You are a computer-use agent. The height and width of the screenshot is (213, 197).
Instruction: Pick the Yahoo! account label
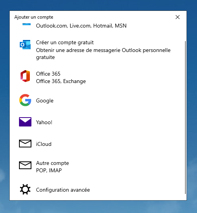tap(44, 122)
